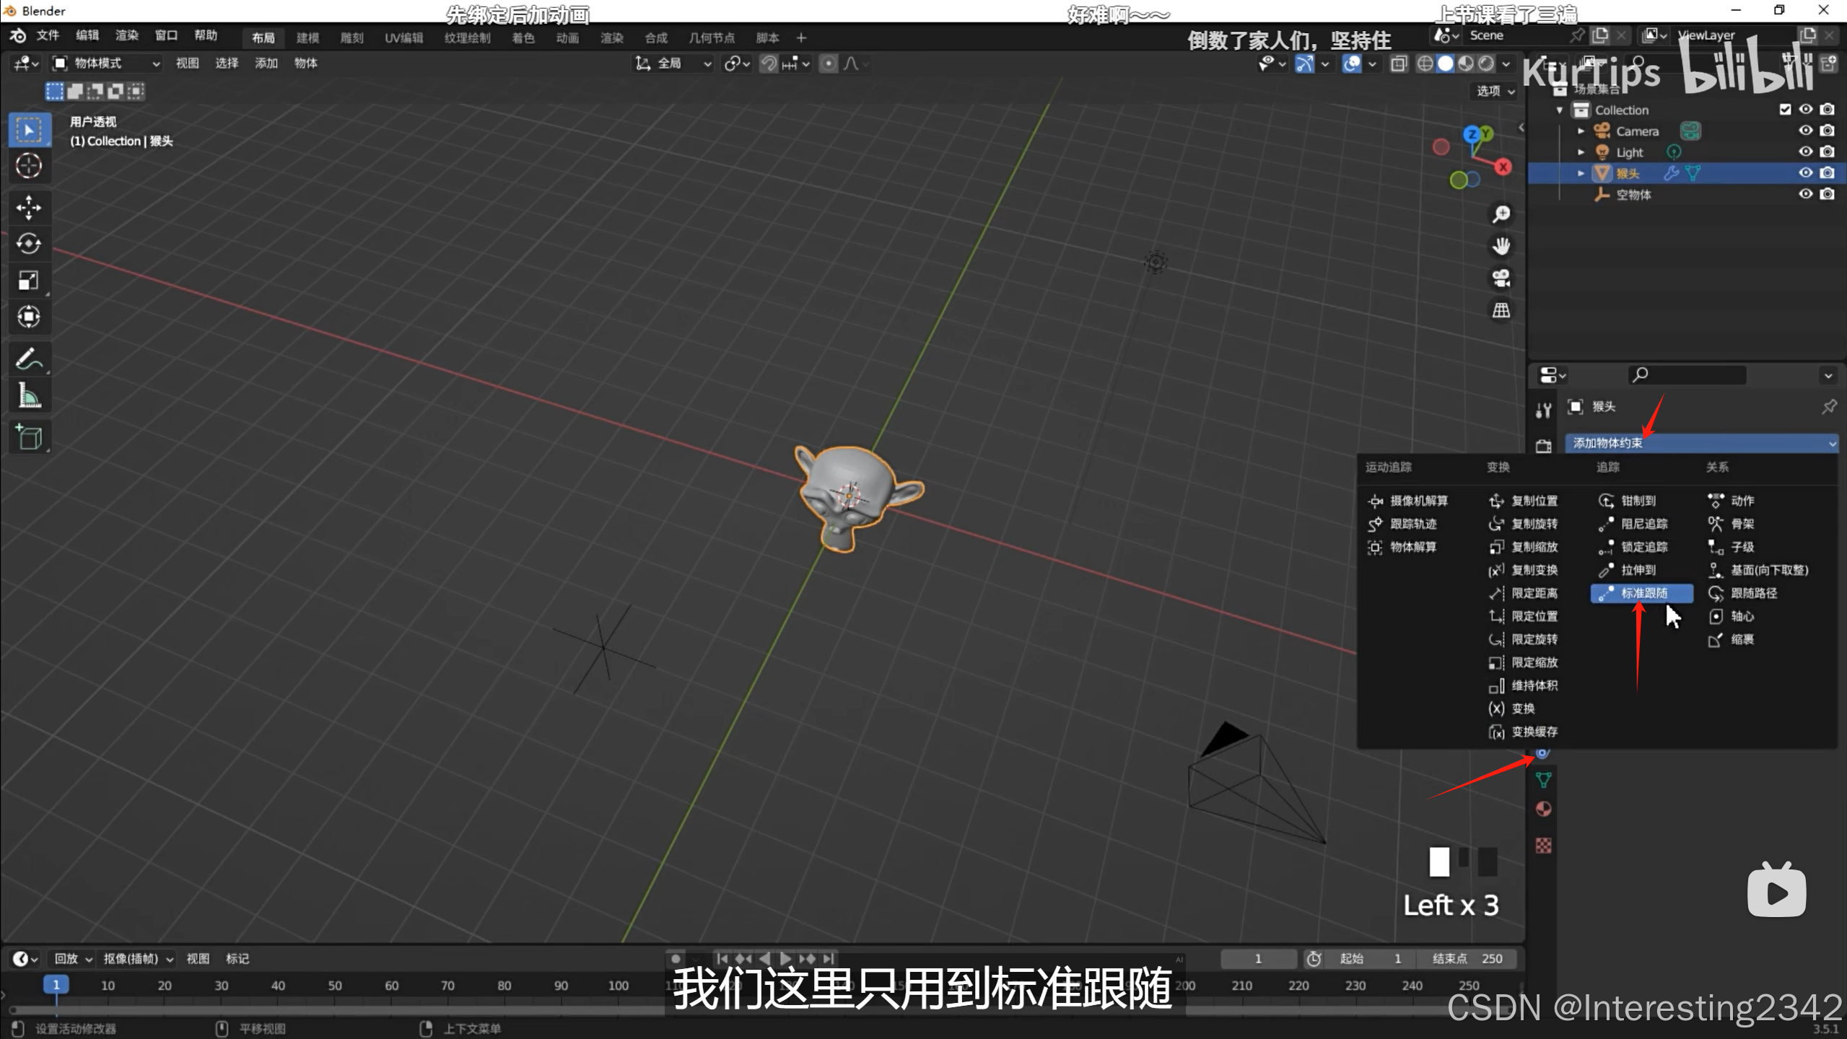Click the 3D Cursor tool

point(29,166)
